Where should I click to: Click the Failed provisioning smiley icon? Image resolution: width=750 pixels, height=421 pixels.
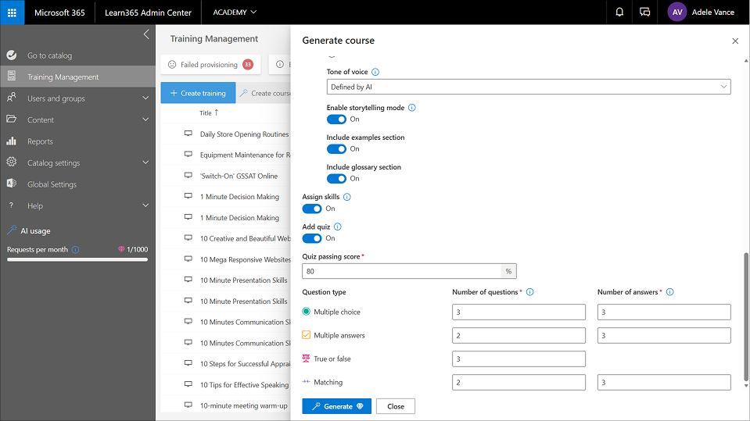point(172,65)
